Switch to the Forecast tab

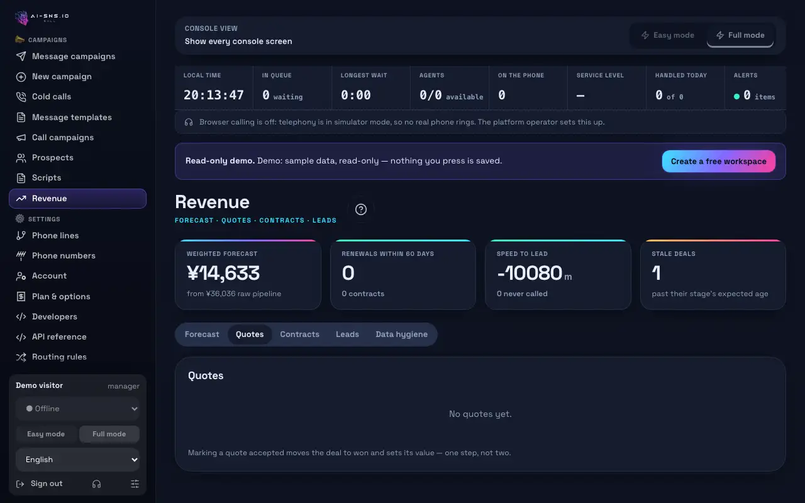pyautogui.click(x=202, y=334)
